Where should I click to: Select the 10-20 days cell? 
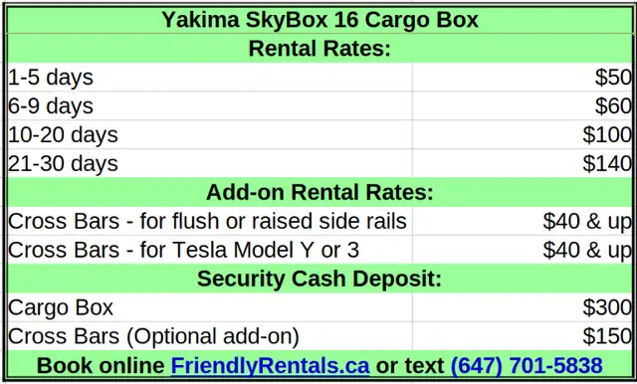[210, 134]
